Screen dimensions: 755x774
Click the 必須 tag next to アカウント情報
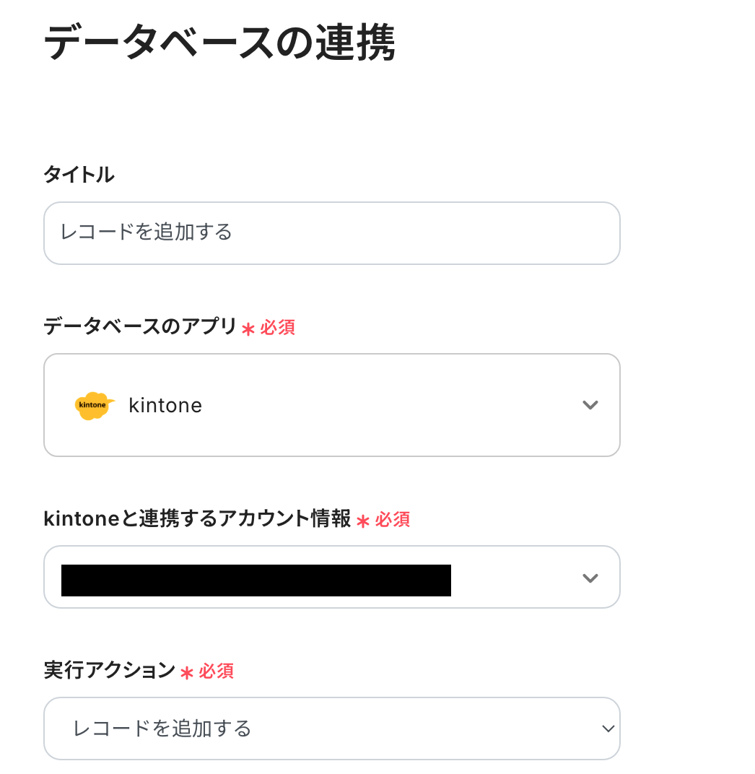(393, 519)
